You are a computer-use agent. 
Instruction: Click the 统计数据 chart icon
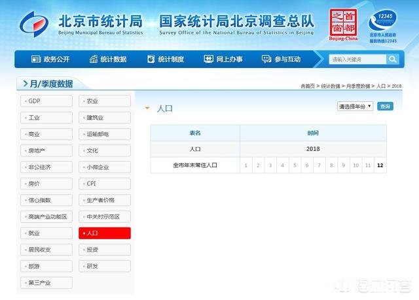(93, 59)
